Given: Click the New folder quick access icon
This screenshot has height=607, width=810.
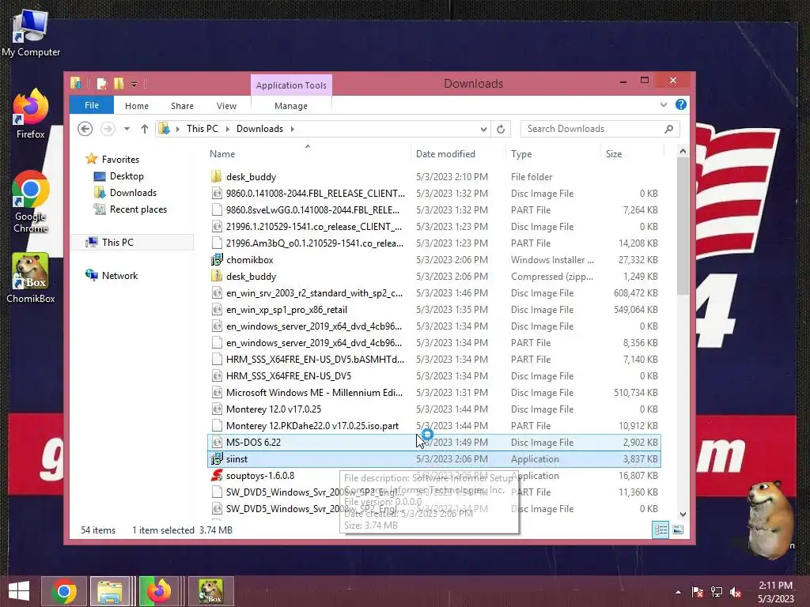Looking at the screenshot, I should (119, 83).
